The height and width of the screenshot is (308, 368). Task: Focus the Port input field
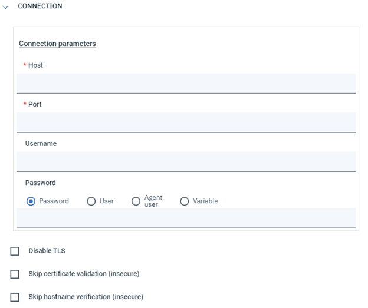tap(186, 122)
